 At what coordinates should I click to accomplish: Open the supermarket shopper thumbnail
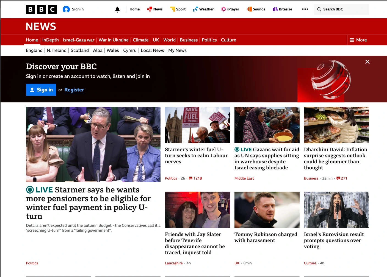pos(336,125)
